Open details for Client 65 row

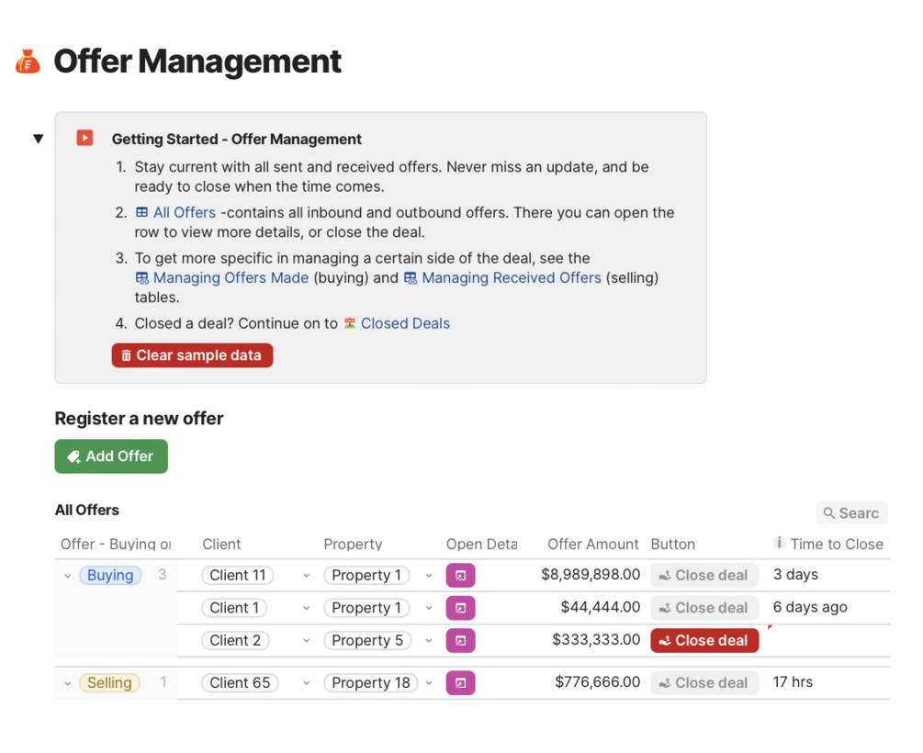(x=460, y=683)
